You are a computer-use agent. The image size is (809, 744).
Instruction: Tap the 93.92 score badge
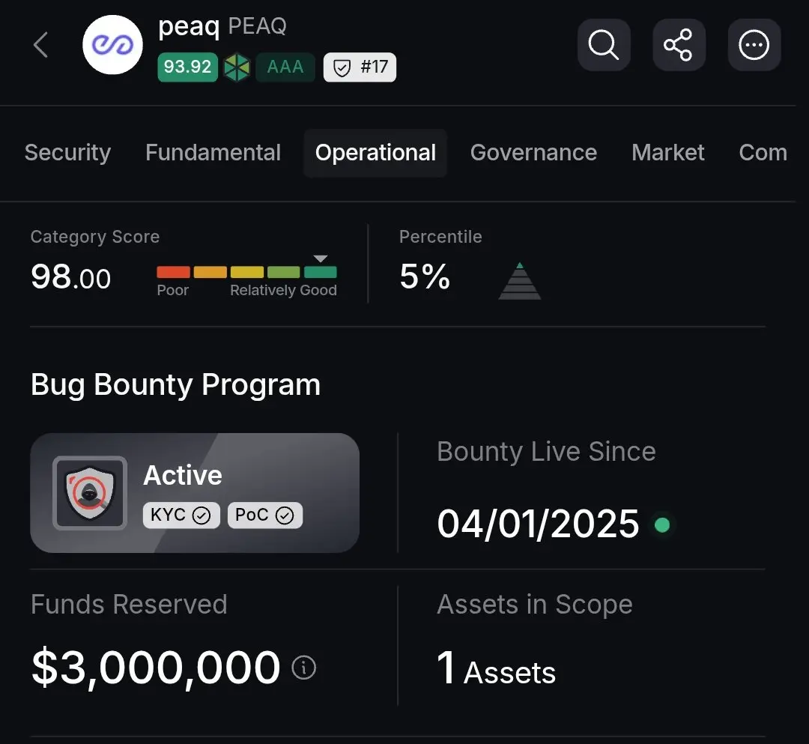click(x=187, y=67)
